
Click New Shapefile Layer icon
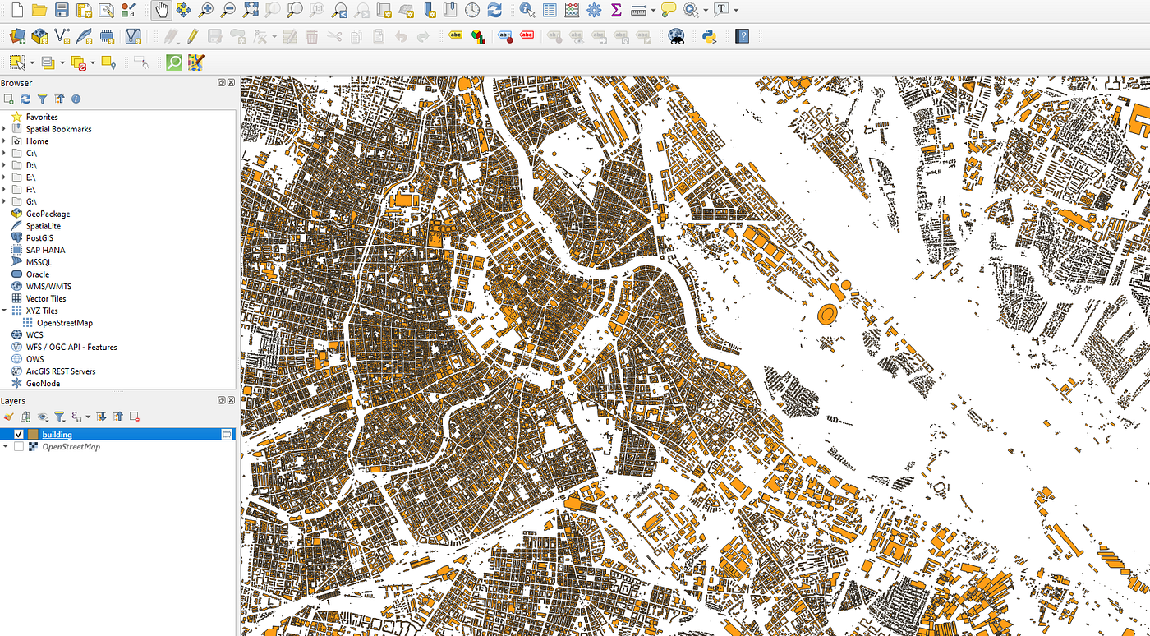click(x=61, y=36)
